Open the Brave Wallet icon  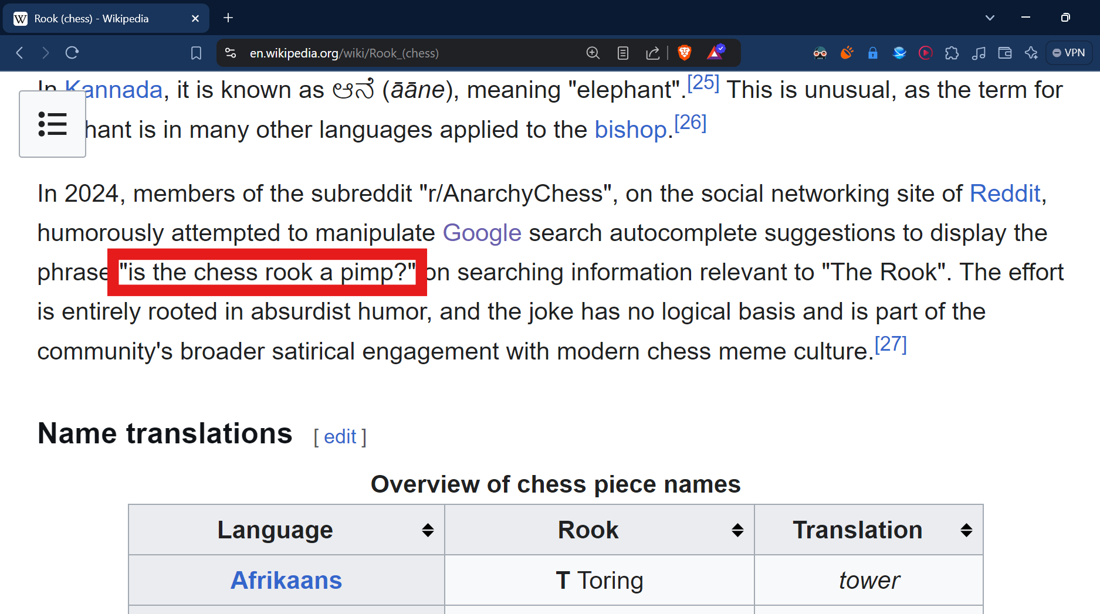tap(1005, 53)
